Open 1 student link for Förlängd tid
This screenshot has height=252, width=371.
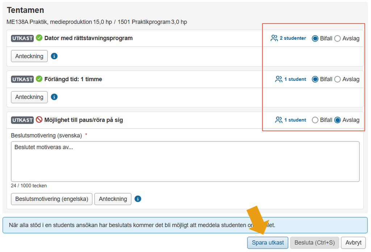(295, 79)
